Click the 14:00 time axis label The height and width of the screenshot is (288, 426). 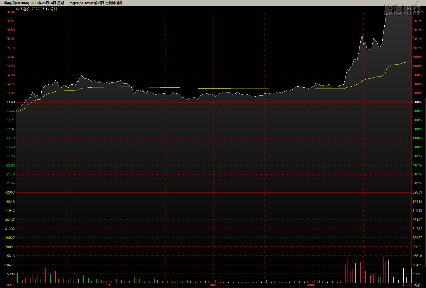[309, 285]
